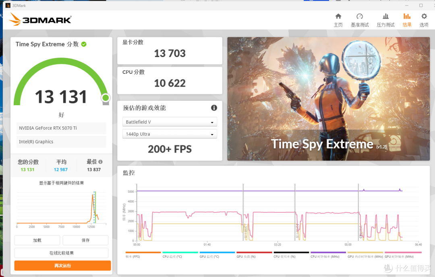Screen dimensions: 435x277
Task: Click the 3DMark logo in header
Action: [x=40, y=20]
